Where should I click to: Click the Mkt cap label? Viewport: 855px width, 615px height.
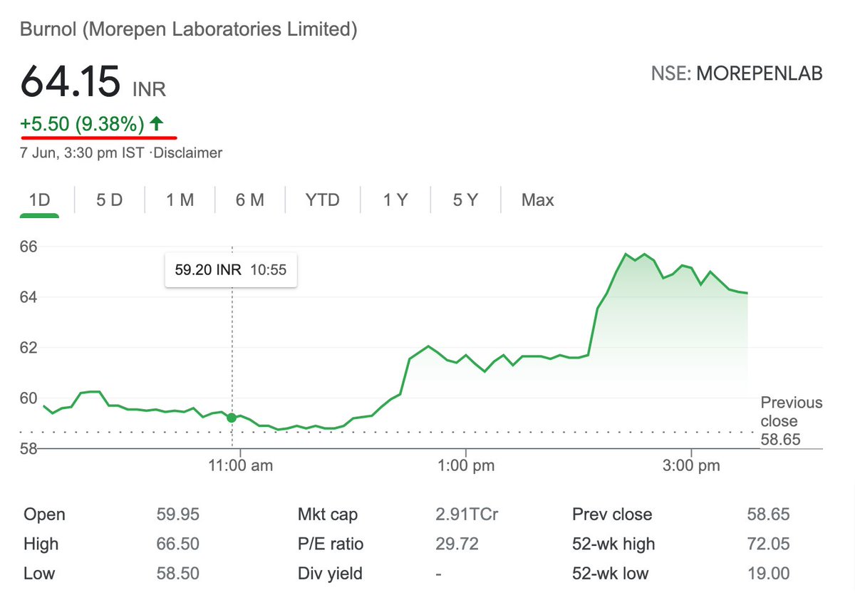(328, 515)
